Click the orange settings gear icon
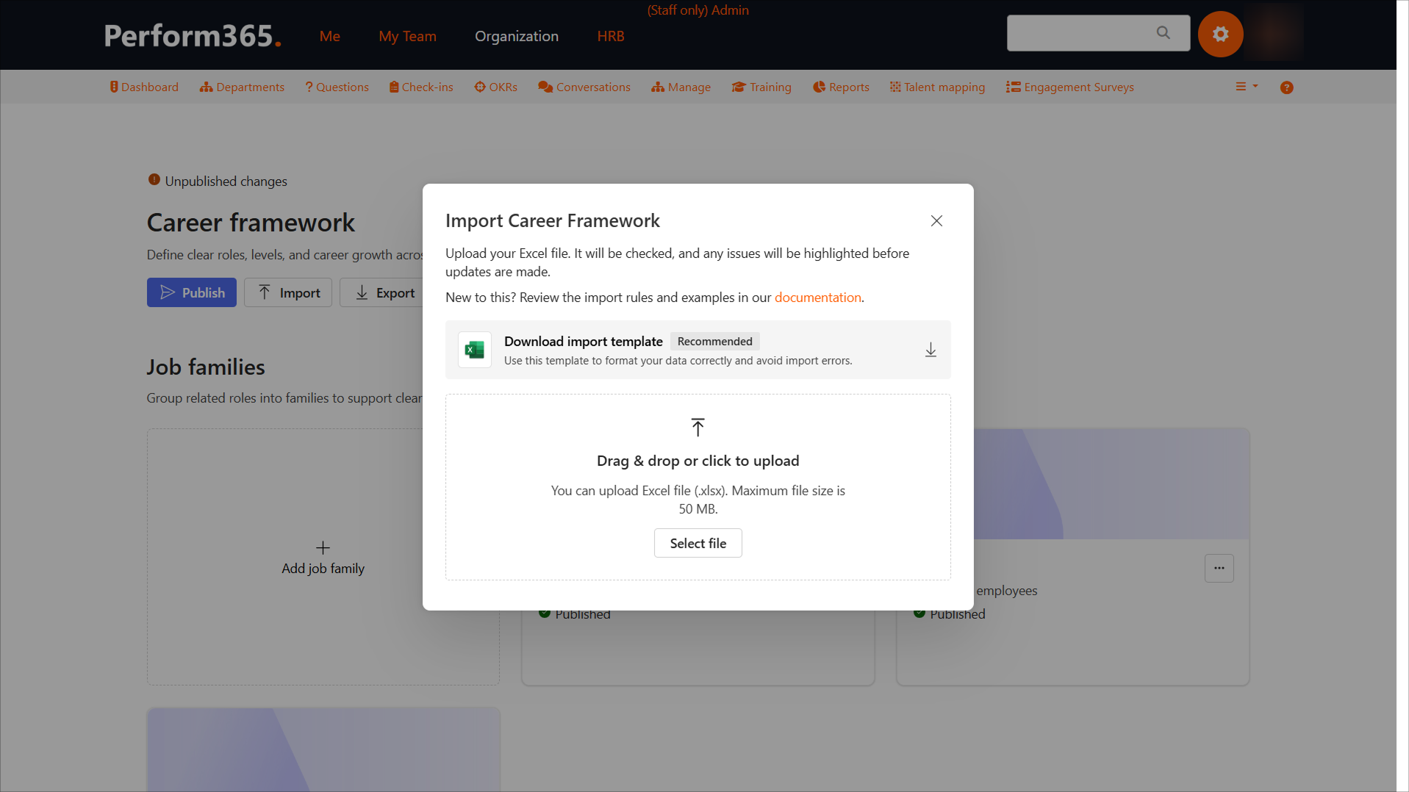1409x792 pixels. pos(1220,34)
